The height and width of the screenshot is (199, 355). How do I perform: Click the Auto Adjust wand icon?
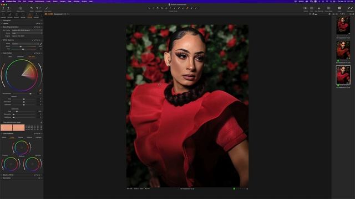click(x=47, y=8)
